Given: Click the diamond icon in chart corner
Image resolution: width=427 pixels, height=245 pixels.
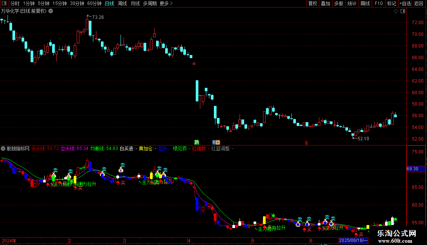Looking at the screenshot, I should [x=396, y=11].
